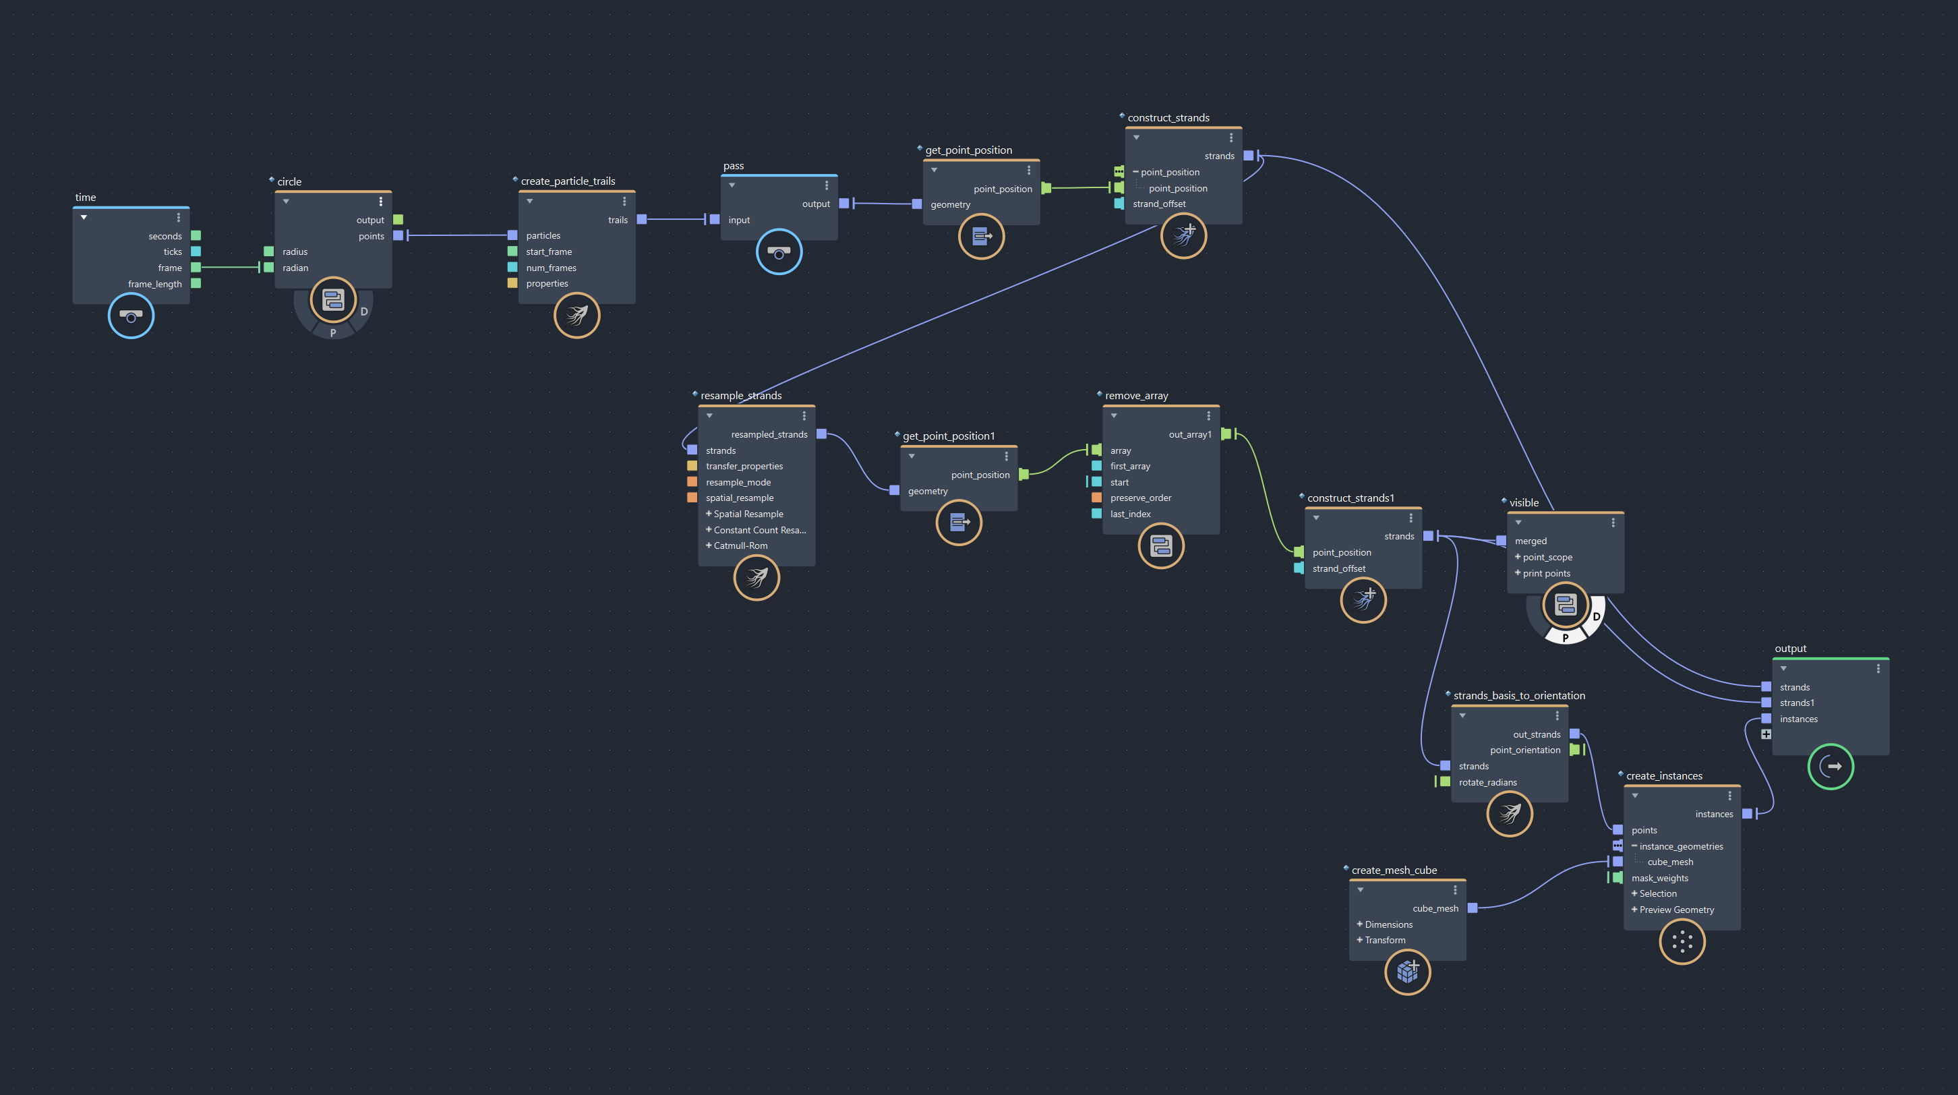The image size is (1958, 1095).
Task: Click the create_particle_trails node icon
Action: [x=577, y=316]
